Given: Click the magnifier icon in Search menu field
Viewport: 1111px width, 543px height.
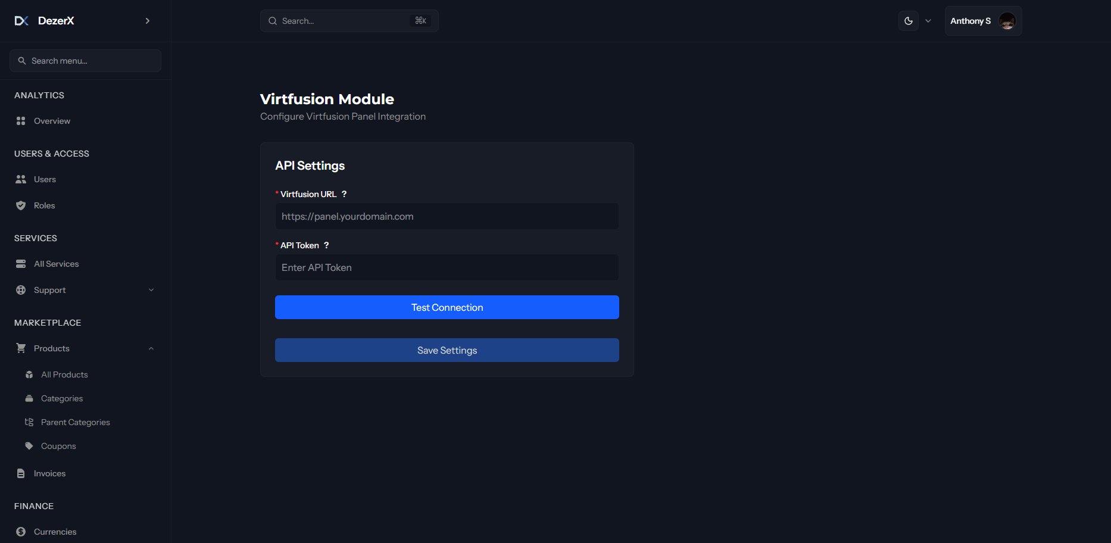Looking at the screenshot, I should [22, 61].
